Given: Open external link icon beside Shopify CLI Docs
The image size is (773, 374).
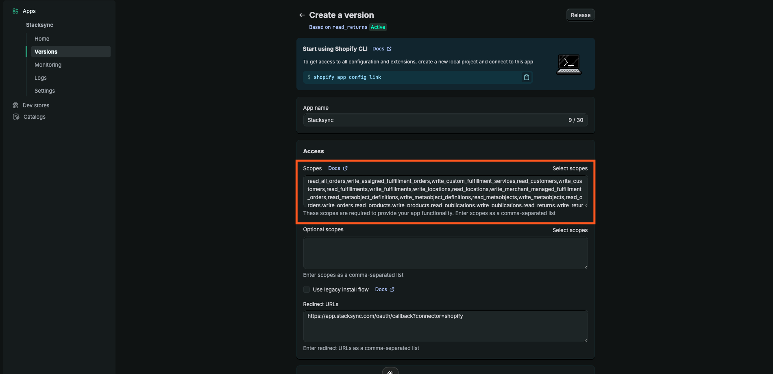Looking at the screenshot, I should (x=389, y=49).
